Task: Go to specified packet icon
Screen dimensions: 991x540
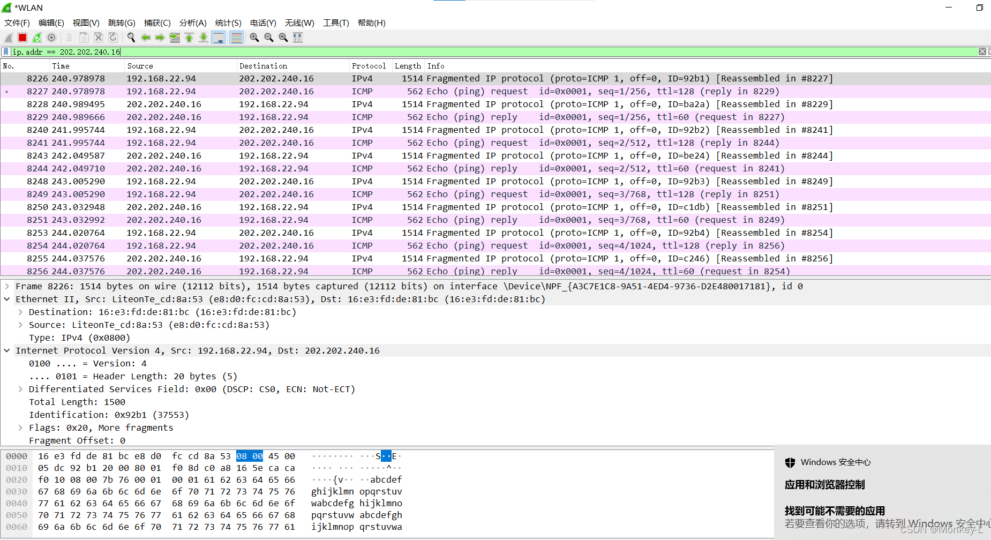Action: coord(175,37)
